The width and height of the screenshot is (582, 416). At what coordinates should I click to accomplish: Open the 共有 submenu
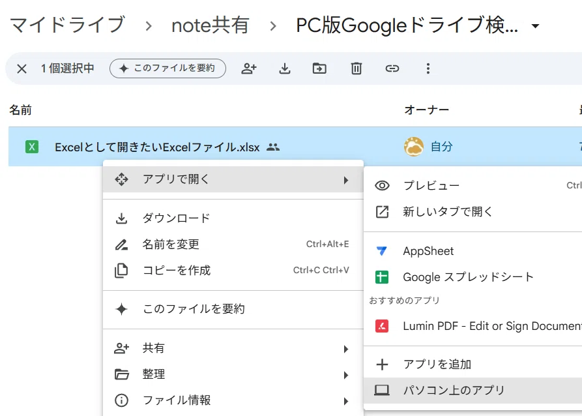click(x=233, y=348)
